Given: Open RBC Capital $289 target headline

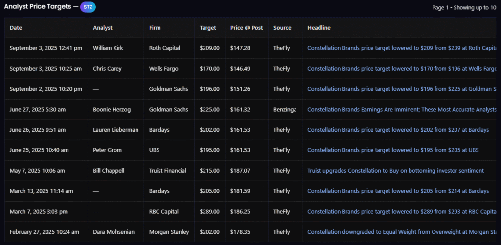Looking at the screenshot, I should coord(401,212).
